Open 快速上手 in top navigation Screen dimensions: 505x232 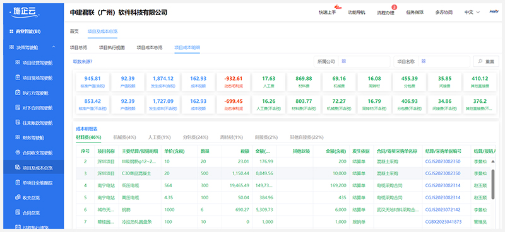tap(327, 12)
